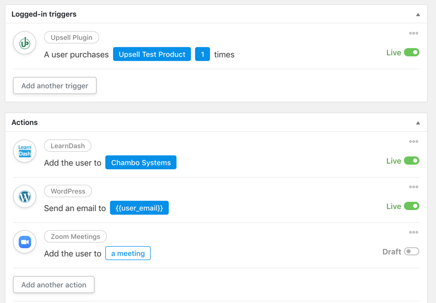Edit the Upsell Test Product token

click(x=152, y=54)
